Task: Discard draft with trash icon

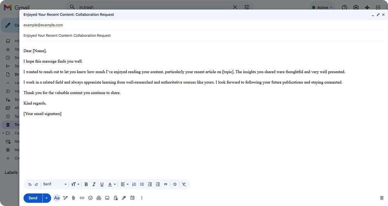Action: 381,198
